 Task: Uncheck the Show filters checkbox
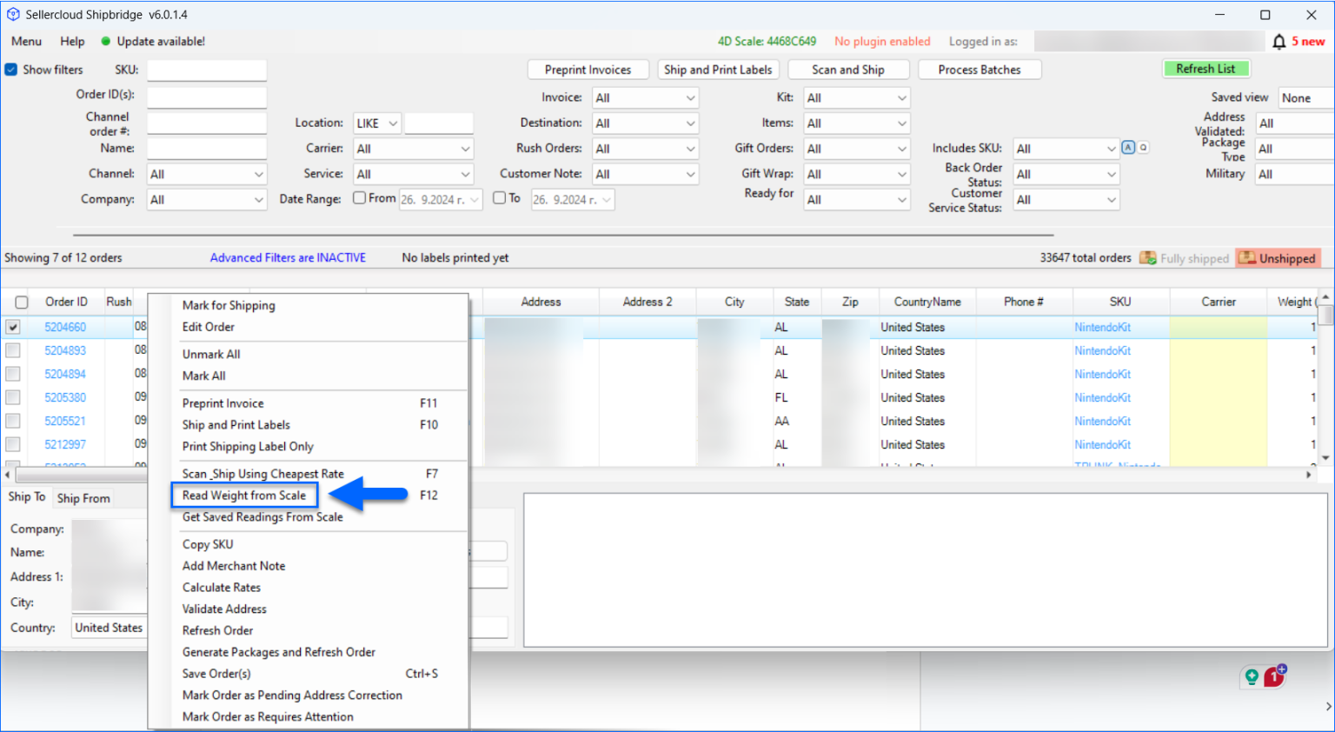tap(10, 70)
